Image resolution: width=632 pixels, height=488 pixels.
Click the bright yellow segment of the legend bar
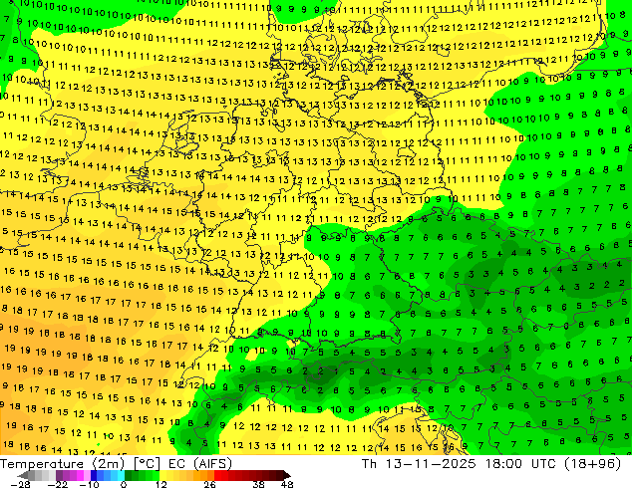(x=162, y=475)
